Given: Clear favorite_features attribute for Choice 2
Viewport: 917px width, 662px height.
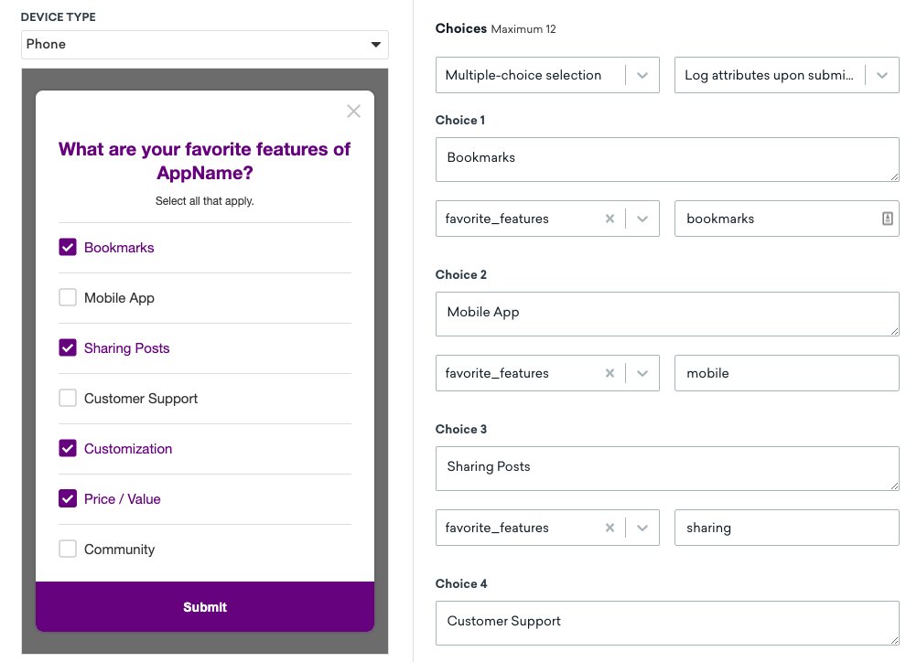Looking at the screenshot, I should (610, 374).
